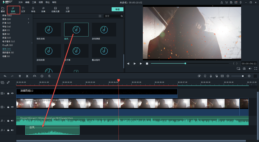
Task: Open the 文字 text tab
Action: 23,9
